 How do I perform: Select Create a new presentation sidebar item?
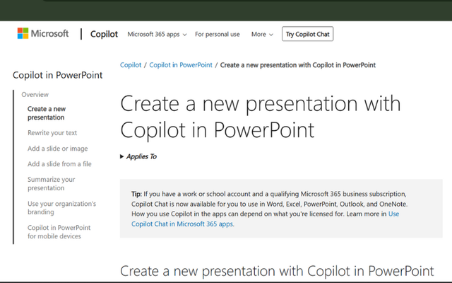pyautogui.click(x=47, y=113)
